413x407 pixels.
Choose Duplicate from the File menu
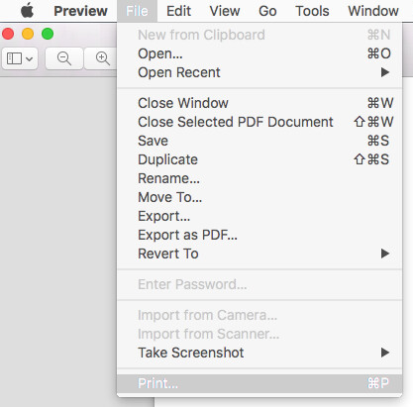259,159
